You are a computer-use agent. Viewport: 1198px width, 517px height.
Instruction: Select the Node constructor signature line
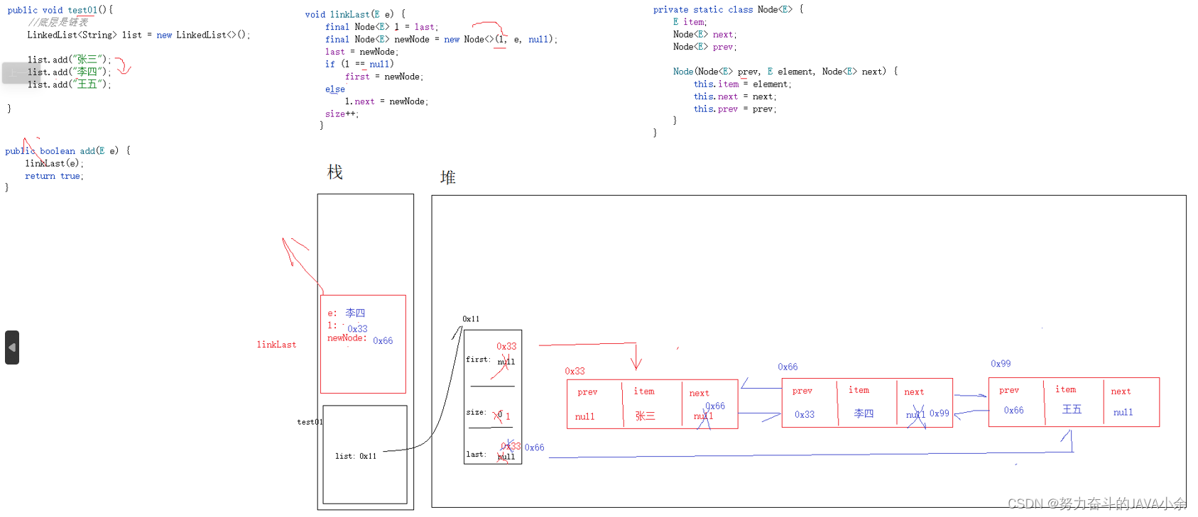pos(785,72)
